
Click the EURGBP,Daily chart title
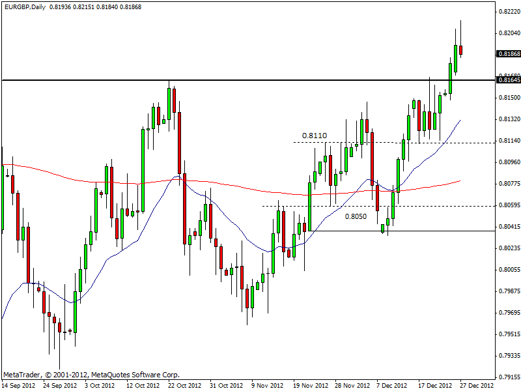(25, 7)
